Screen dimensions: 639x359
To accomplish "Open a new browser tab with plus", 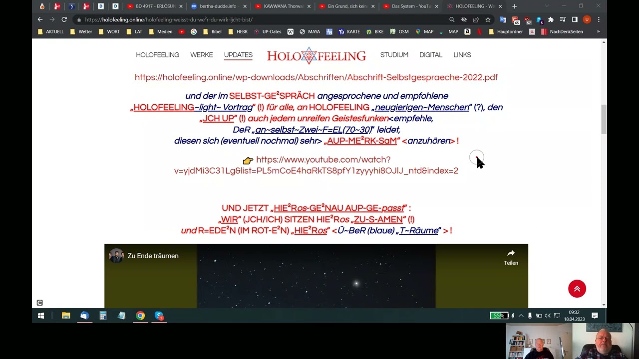I will pyautogui.click(x=514, y=6).
